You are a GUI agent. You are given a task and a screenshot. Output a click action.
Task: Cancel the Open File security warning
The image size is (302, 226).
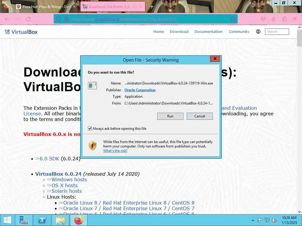(200, 116)
